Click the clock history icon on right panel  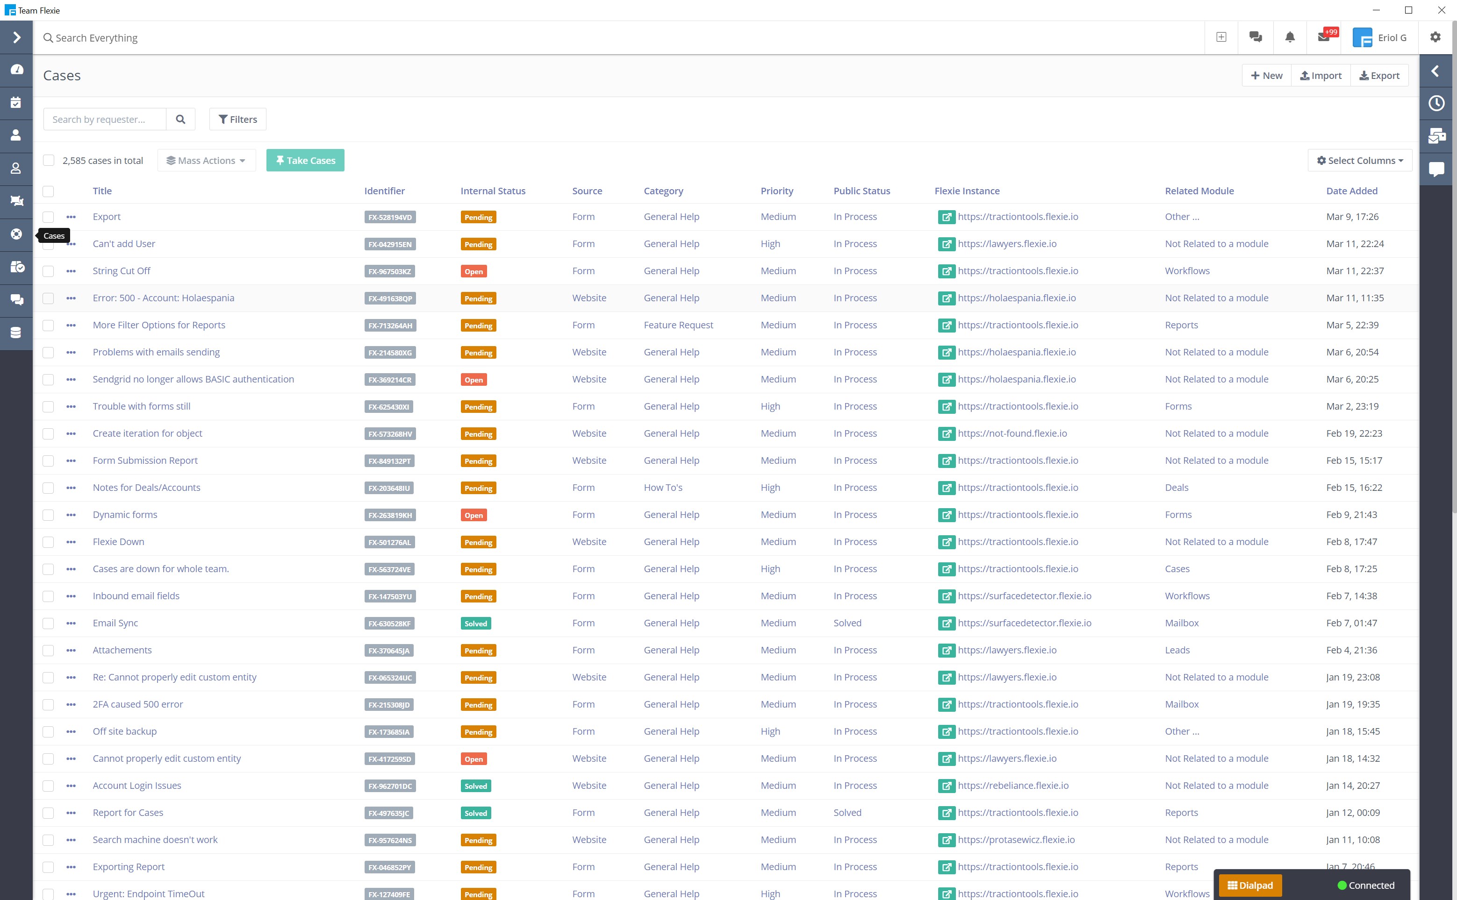(x=1436, y=104)
